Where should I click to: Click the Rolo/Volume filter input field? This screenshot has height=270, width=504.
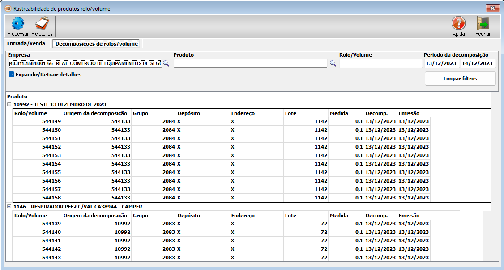coord(380,64)
